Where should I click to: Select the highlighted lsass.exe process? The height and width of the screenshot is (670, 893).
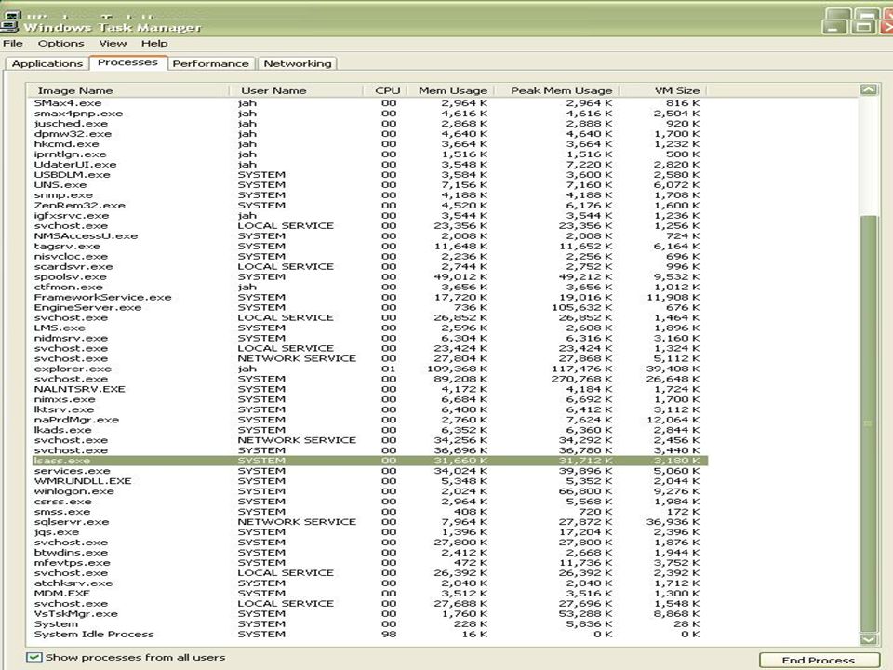tap(370, 461)
